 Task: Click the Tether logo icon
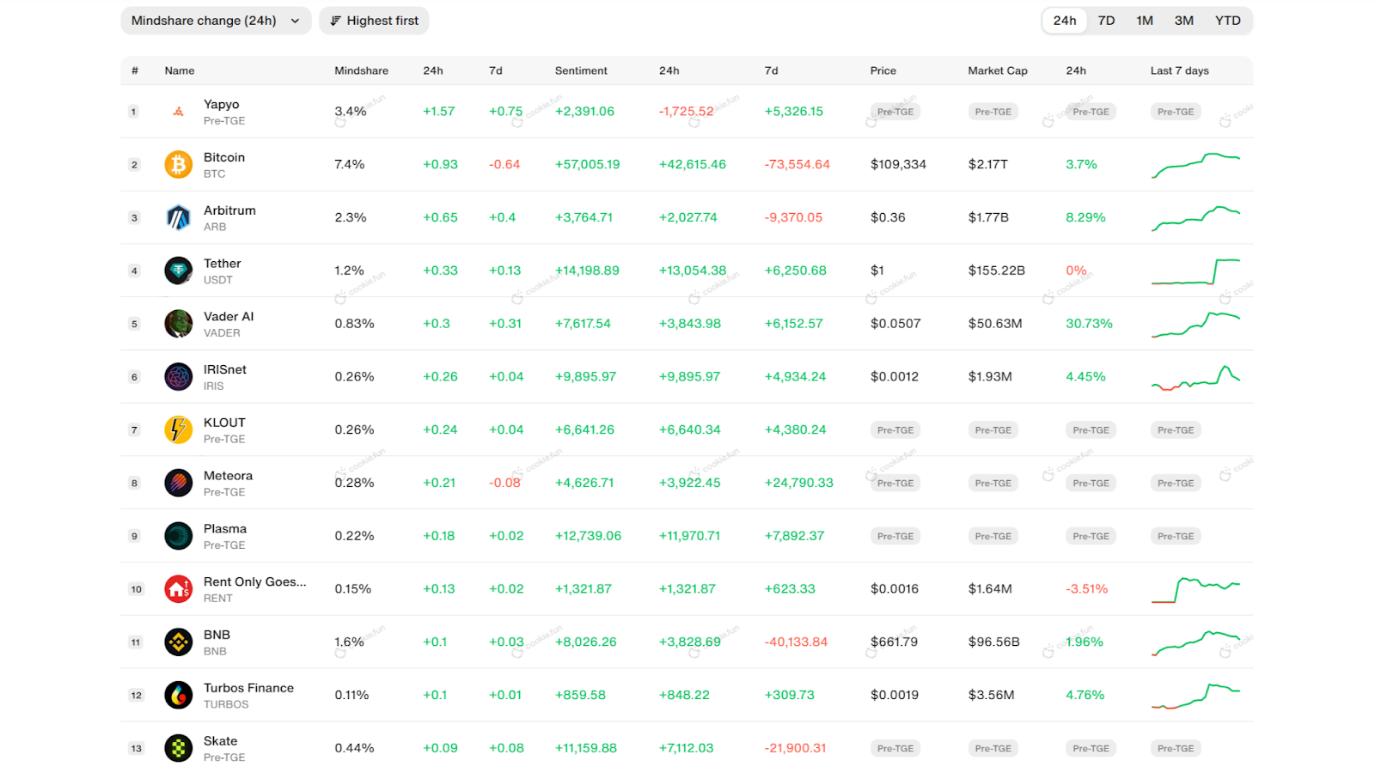click(x=179, y=271)
